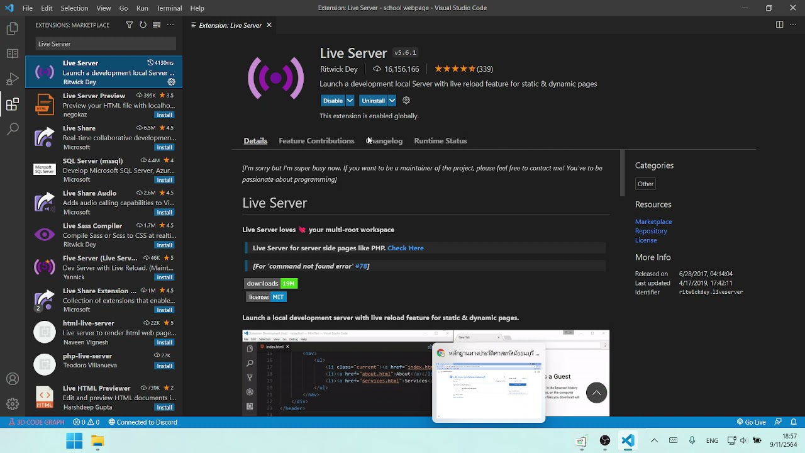Open the Terminal menu
Viewport: 805px width, 453px height.
tap(169, 8)
